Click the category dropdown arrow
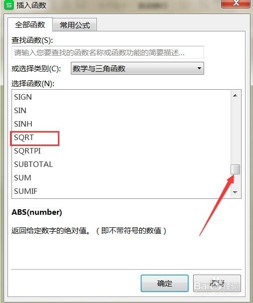 click(x=199, y=68)
